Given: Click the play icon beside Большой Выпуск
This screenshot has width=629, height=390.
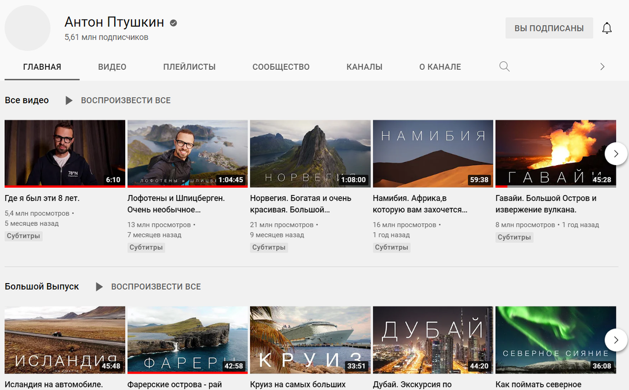Looking at the screenshot, I should click(x=99, y=287).
